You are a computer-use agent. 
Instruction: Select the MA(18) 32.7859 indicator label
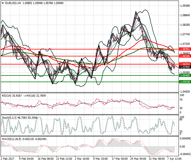(x=36, y=96)
